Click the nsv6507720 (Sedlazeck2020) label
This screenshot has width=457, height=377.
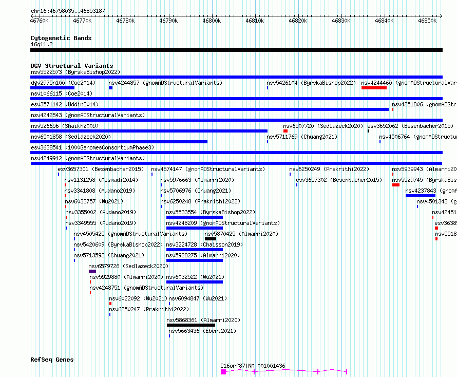[323, 126]
